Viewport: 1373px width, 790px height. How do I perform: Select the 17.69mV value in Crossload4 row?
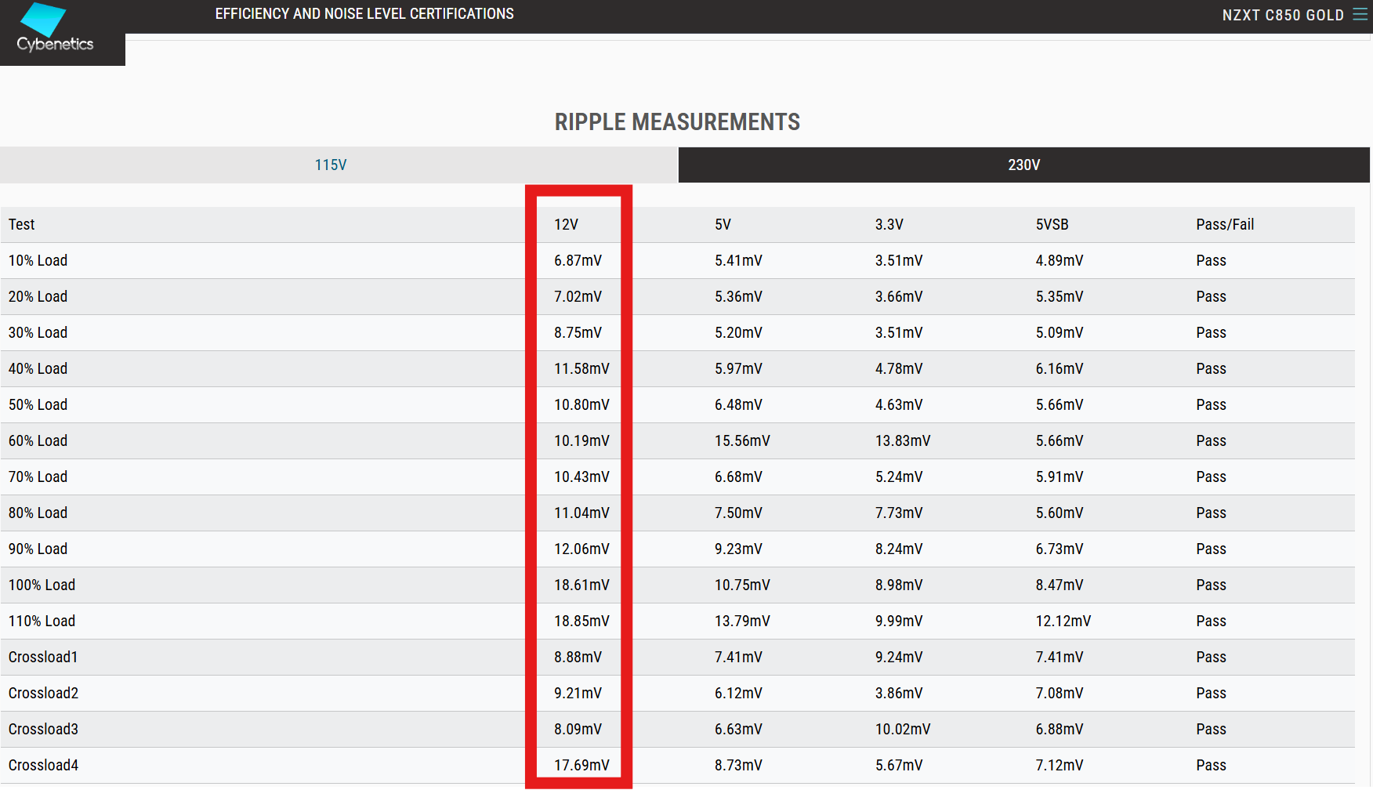tap(581, 766)
